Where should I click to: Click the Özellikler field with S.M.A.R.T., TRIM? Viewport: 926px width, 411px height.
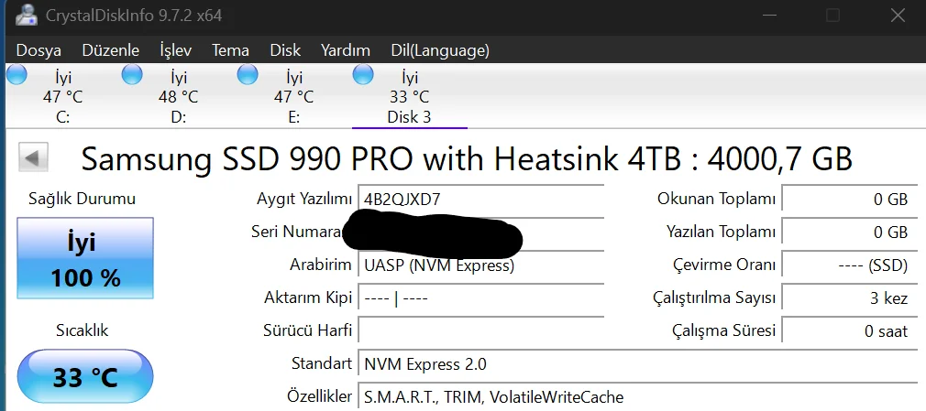pyautogui.click(x=638, y=397)
